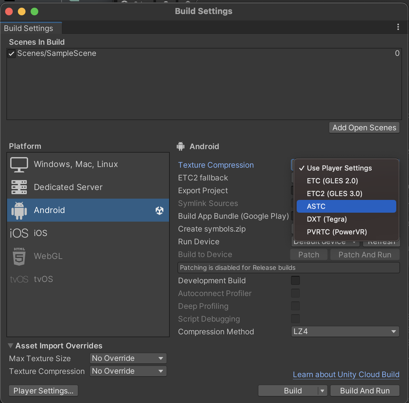Click the iOS platform logo icon

point(19,233)
